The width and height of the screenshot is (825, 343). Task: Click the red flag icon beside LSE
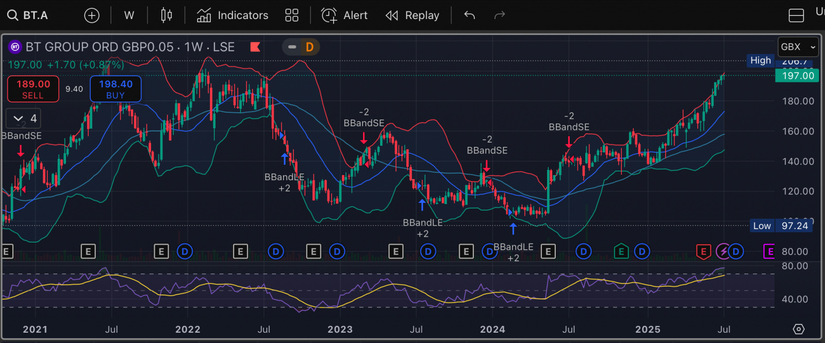coord(255,47)
